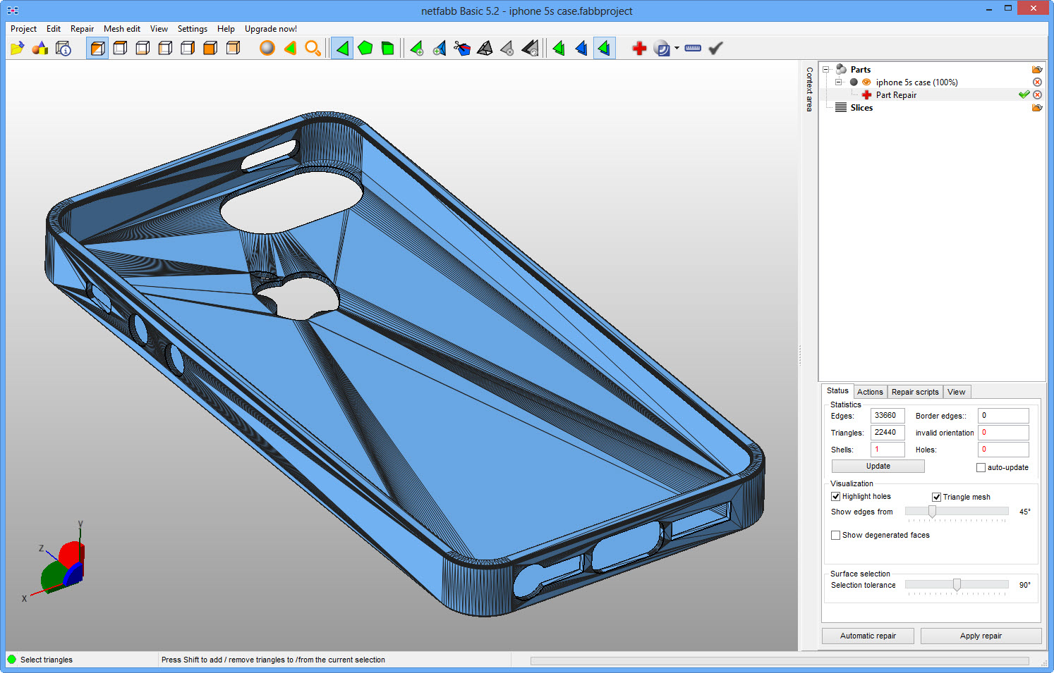Click the open project folder icon in toolbar

pos(18,48)
